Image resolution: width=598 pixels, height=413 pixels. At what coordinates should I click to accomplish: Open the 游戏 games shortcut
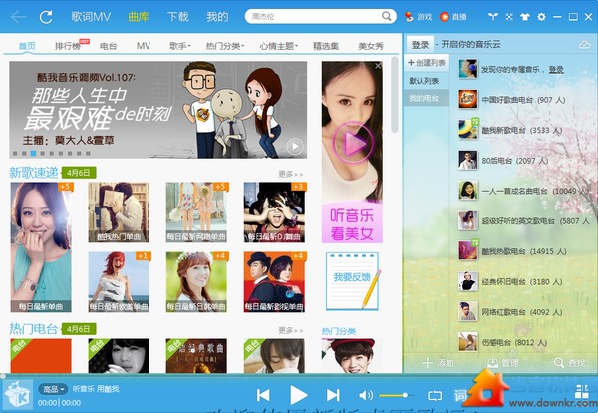click(419, 17)
